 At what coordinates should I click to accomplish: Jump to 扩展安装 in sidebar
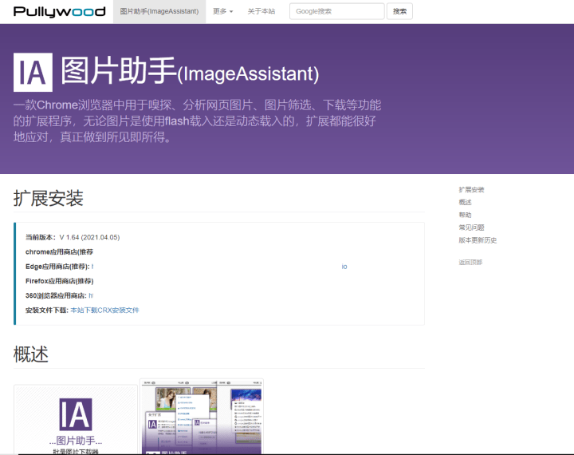point(471,189)
